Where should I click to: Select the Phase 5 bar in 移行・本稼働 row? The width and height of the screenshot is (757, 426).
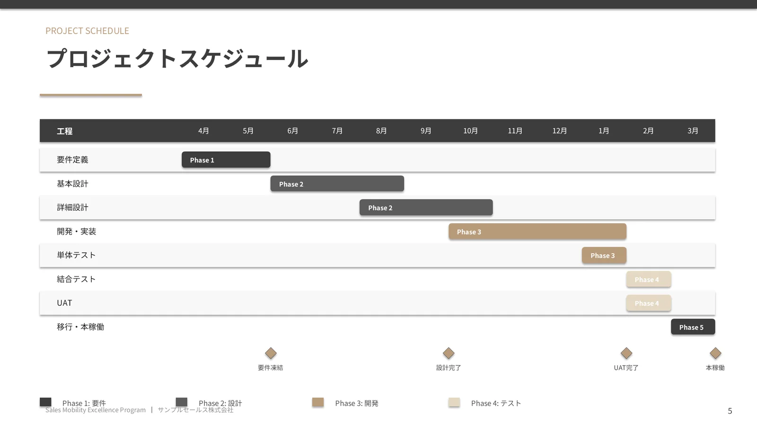693,327
